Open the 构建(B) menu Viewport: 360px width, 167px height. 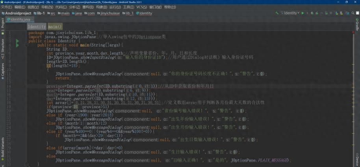pyautogui.click(x=102, y=7)
